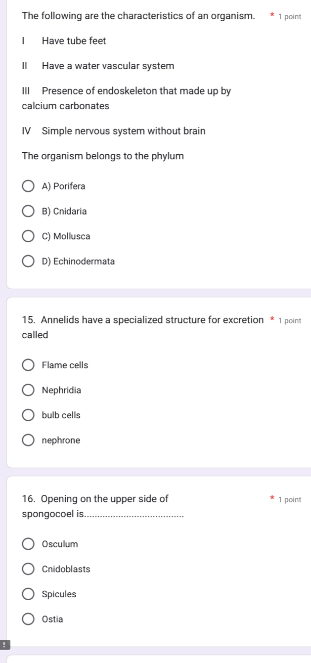Click the question 15 Annelids text
311x663 pixels.
143,320
